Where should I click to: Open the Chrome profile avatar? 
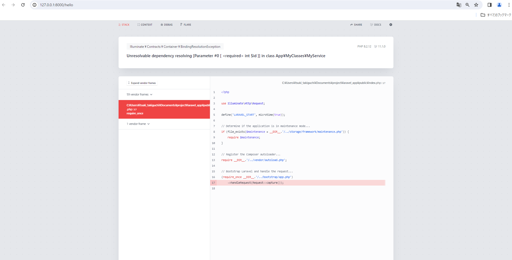tap(499, 5)
